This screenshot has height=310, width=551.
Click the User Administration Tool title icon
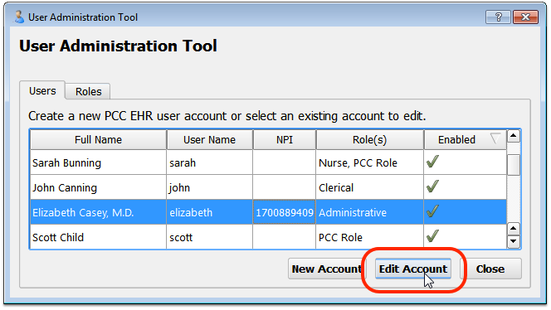tap(19, 17)
